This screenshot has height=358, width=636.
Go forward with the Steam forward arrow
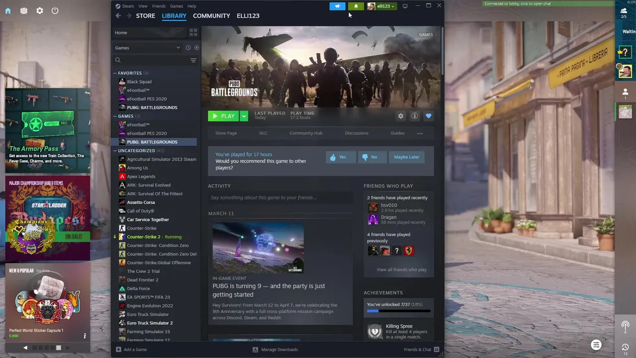coord(129,15)
